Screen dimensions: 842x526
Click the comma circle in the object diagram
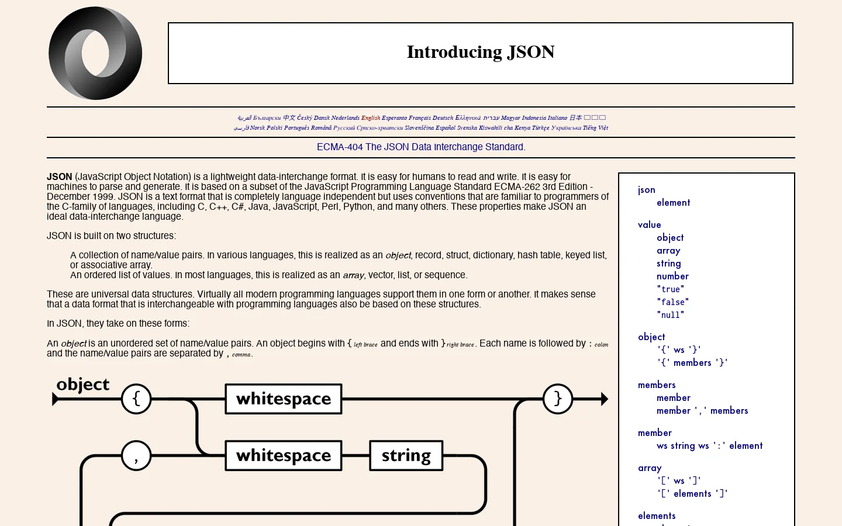(x=136, y=456)
